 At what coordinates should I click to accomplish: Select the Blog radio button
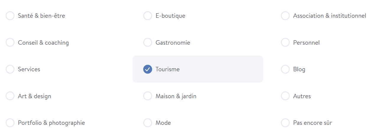[x=285, y=69]
